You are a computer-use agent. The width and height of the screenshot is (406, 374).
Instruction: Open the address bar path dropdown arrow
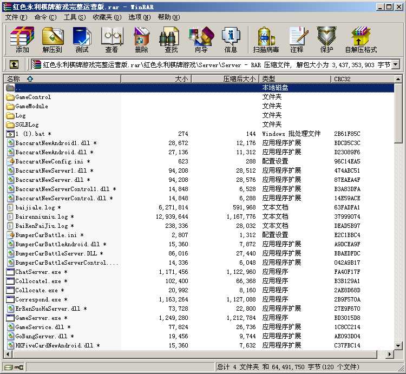395,64
